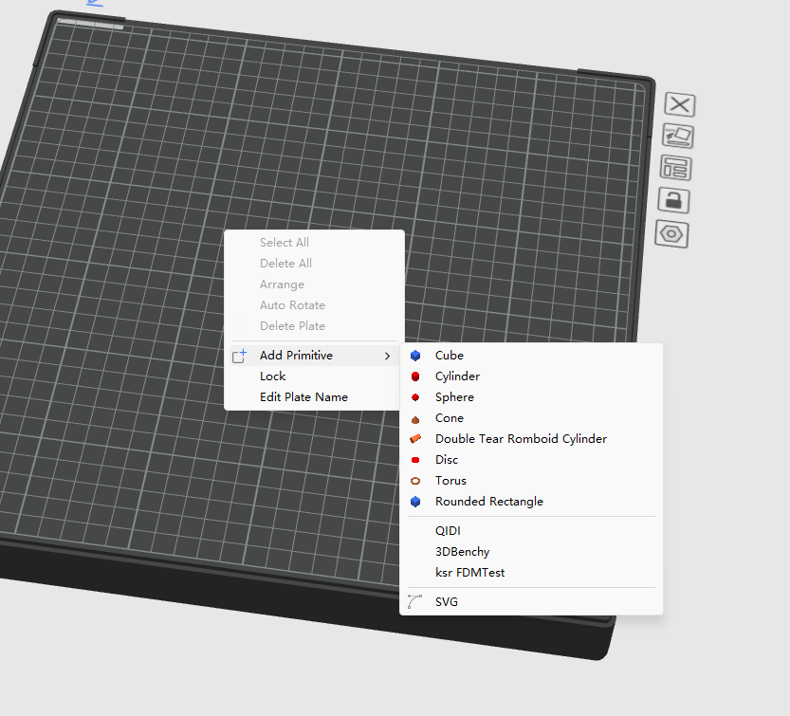Insert the QIDI model
The height and width of the screenshot is (716, 790).
click(531, 530)
